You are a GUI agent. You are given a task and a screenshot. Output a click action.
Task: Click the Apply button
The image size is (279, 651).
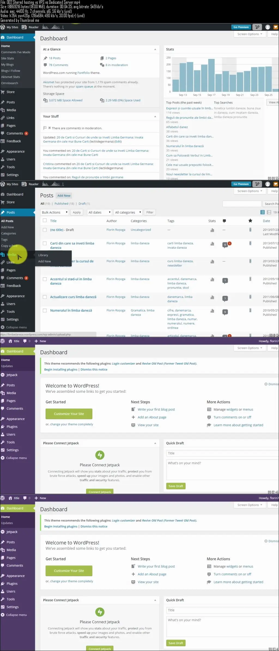click(x=77, y=212)
